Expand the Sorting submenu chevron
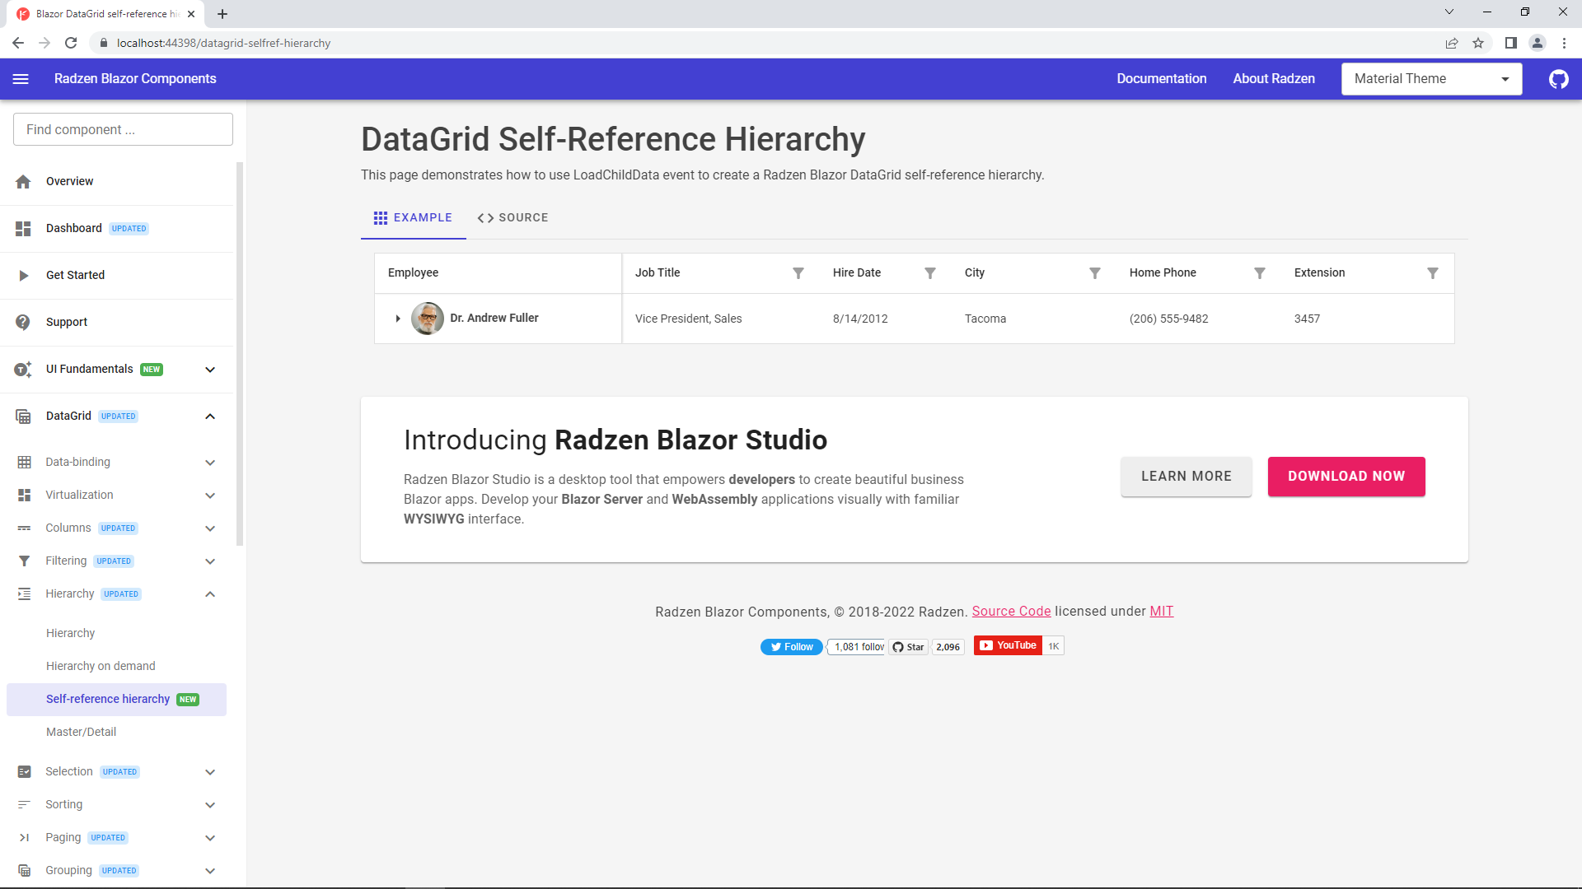1582x889 pixels. click(210, 805)
